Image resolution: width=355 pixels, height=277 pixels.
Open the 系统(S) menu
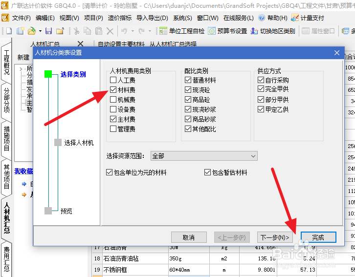click(182, 18)
